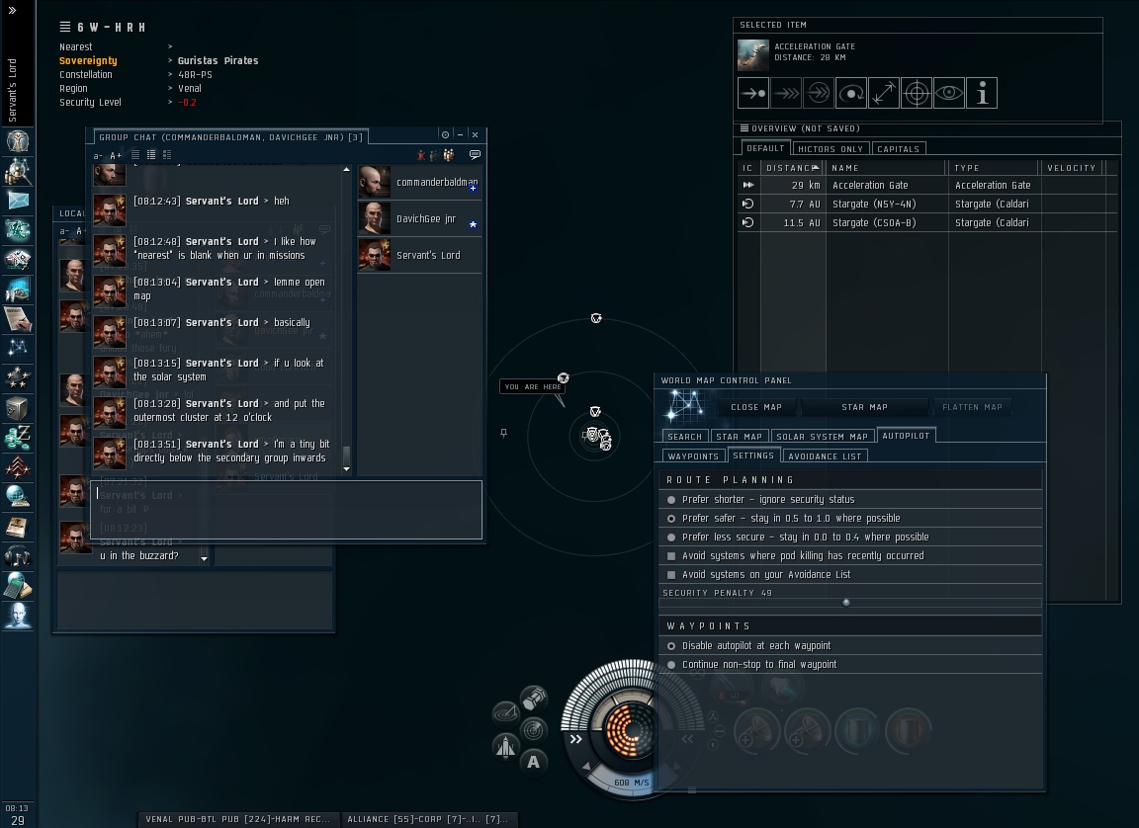Set speed on the 608 M/S bar

(631, 782)
